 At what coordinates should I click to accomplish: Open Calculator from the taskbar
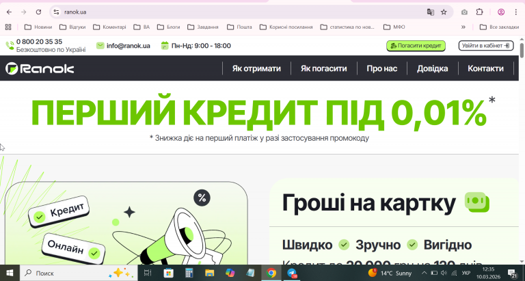[189, 273]
